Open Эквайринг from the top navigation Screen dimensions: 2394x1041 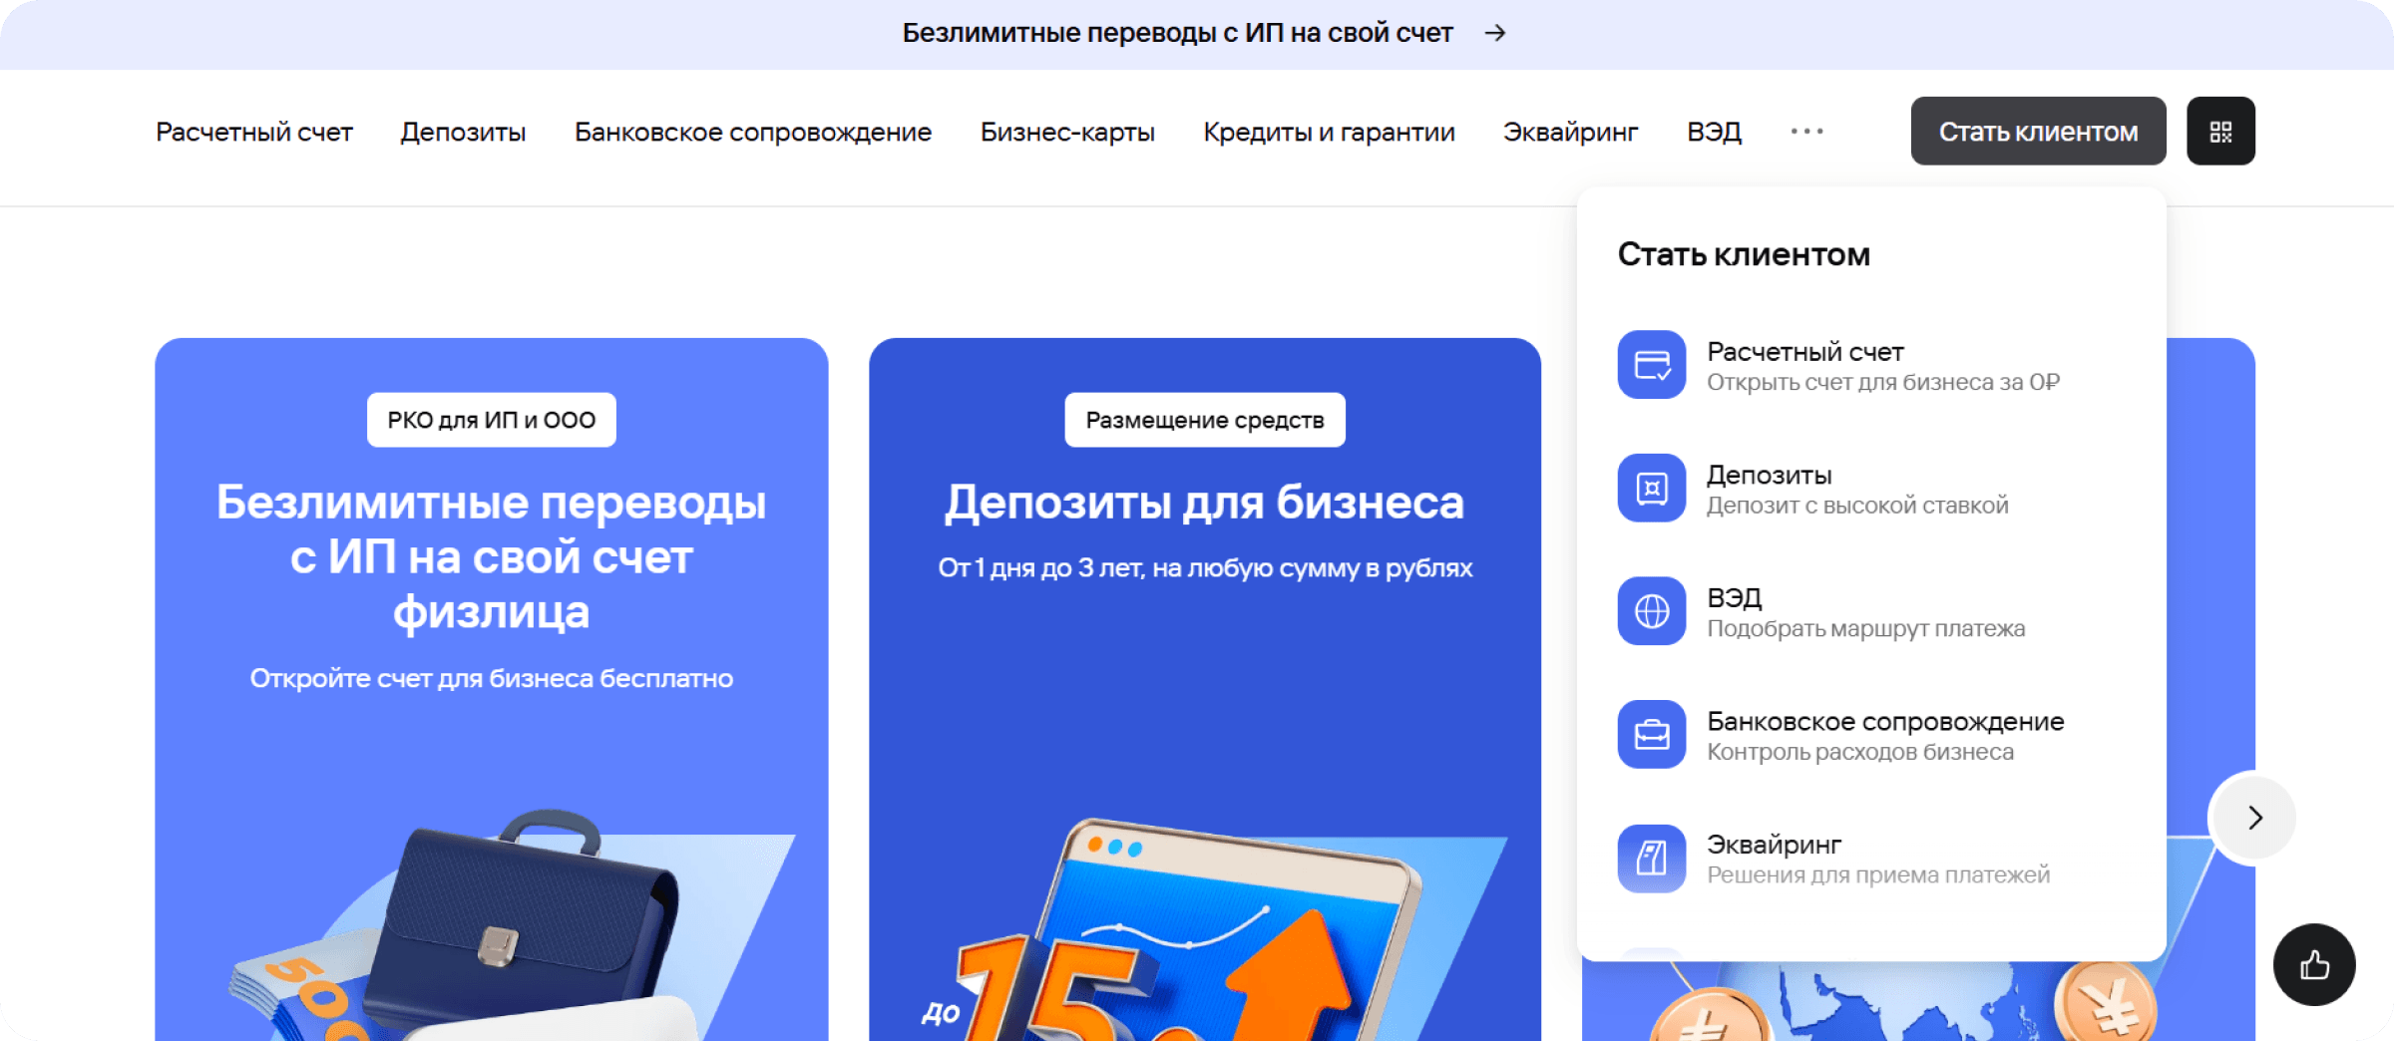[1570, 132]
